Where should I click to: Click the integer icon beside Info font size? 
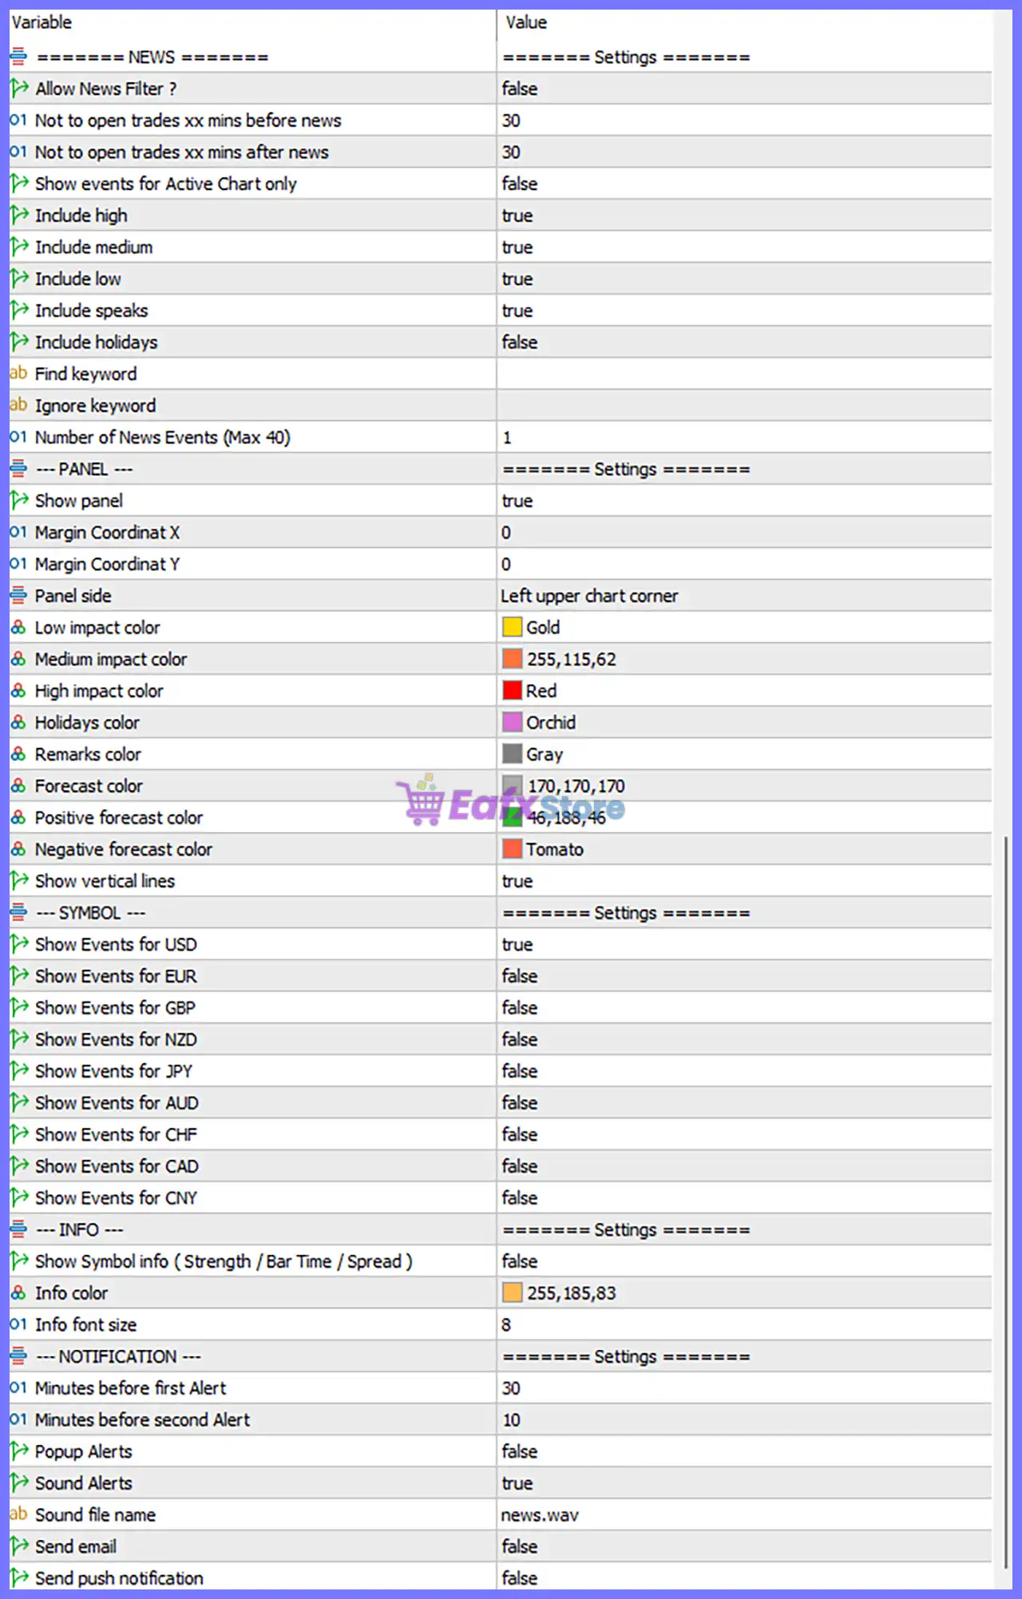(x=18, y=1324)
